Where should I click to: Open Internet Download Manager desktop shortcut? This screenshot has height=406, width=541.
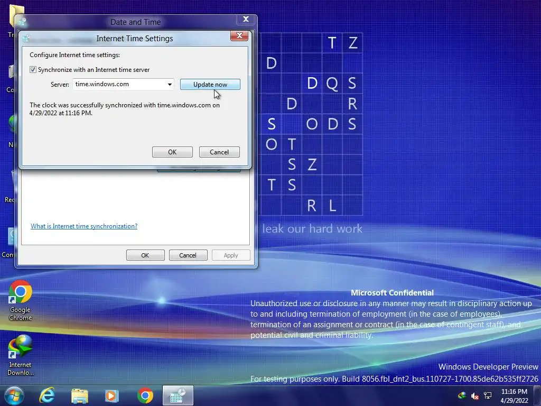[x=21, y=356]
